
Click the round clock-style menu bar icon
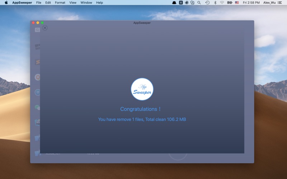[x=187, y=3]
